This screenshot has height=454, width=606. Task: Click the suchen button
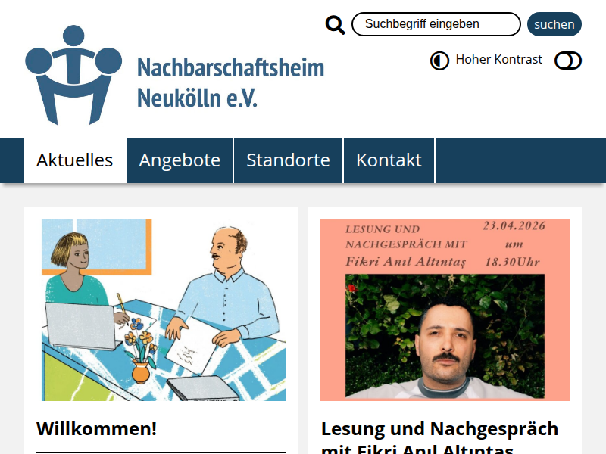point(554,24)
